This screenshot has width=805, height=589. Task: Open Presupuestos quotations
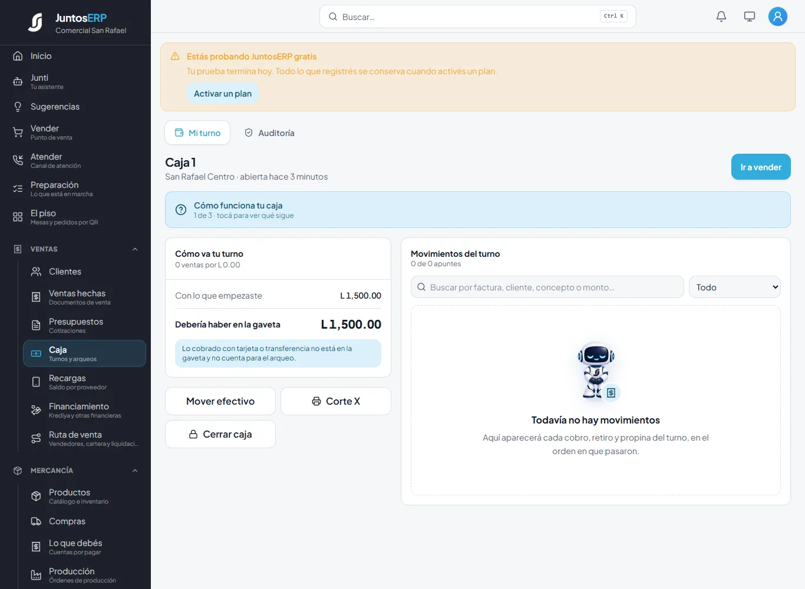84,325
